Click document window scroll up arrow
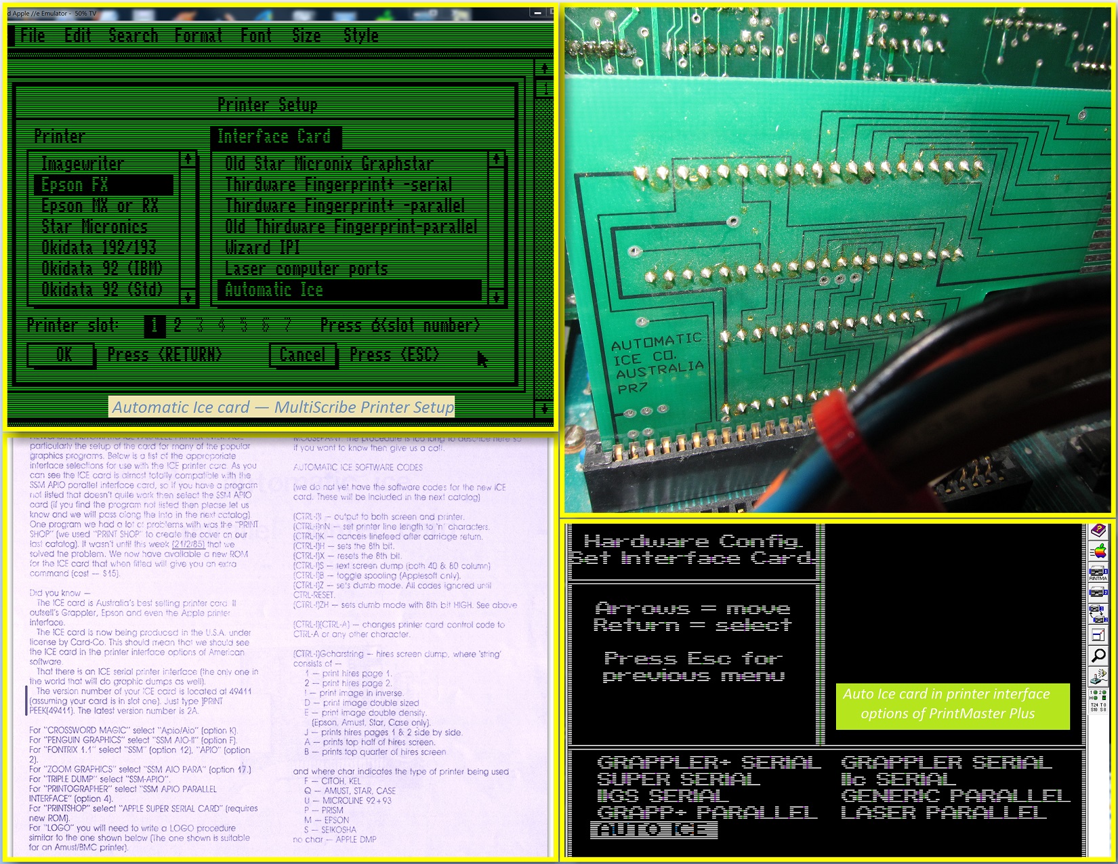 point(544,68)
